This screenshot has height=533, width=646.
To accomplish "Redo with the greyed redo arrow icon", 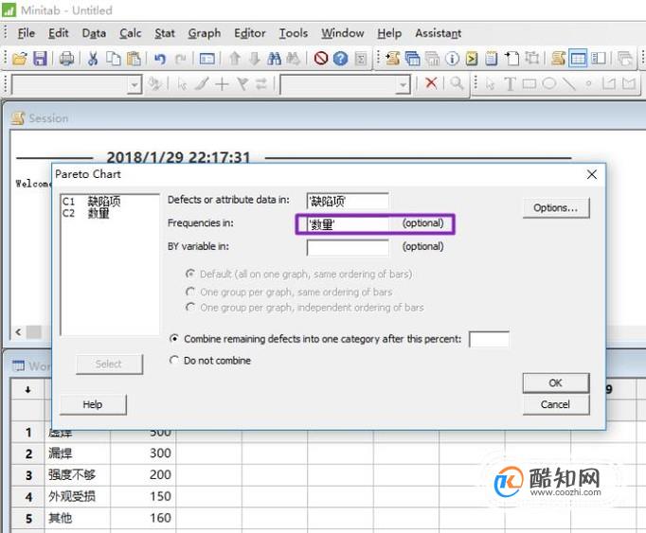I will [180, 59].
